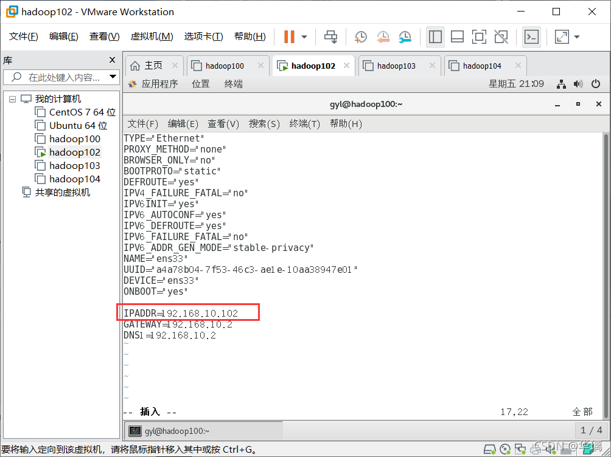Open the 帮助(H) menu in VMware menu bar

[250, 36]
